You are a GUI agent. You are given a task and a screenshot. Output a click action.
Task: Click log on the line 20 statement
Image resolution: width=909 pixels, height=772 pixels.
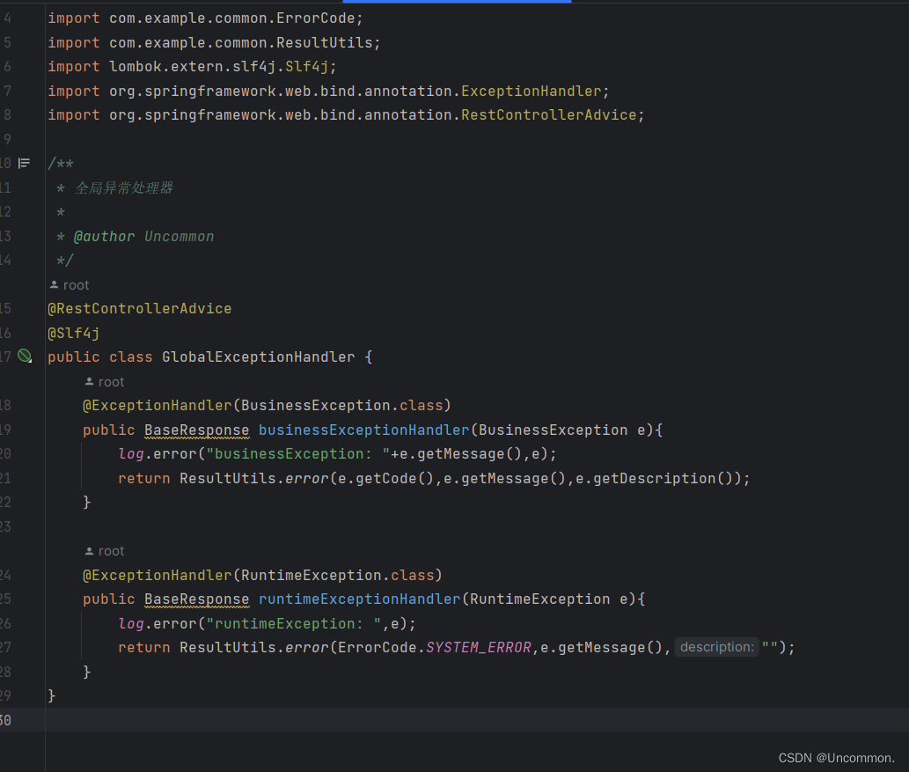(x=131, y=453)
